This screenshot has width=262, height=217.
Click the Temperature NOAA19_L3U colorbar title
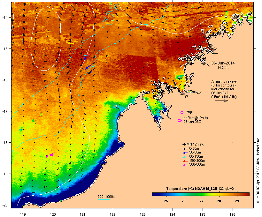pyautogui.click(x=200, y=189)
